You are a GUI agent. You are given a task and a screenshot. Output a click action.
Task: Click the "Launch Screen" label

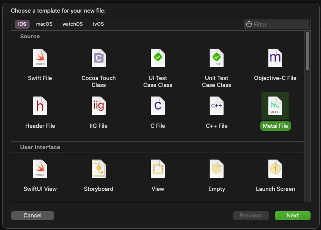click(275, 189)
